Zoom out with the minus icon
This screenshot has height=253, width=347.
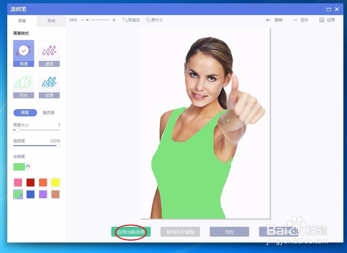83,20
